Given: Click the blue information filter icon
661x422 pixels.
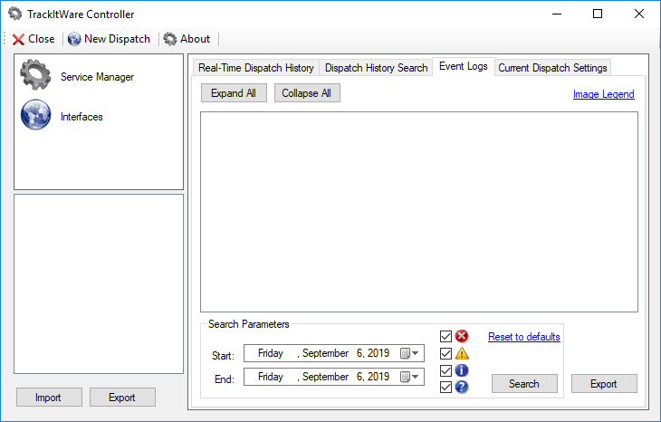Looking at the screenshot, I should point(462,370).
